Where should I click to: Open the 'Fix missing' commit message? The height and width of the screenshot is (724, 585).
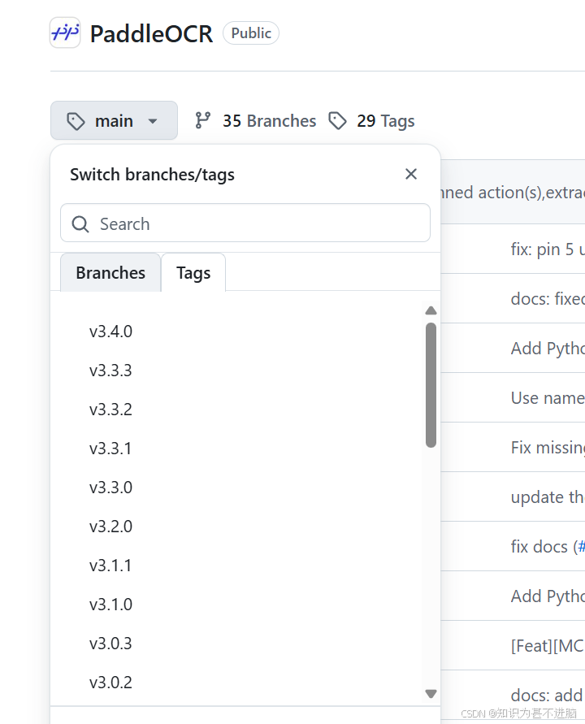(x=548, y=448)
